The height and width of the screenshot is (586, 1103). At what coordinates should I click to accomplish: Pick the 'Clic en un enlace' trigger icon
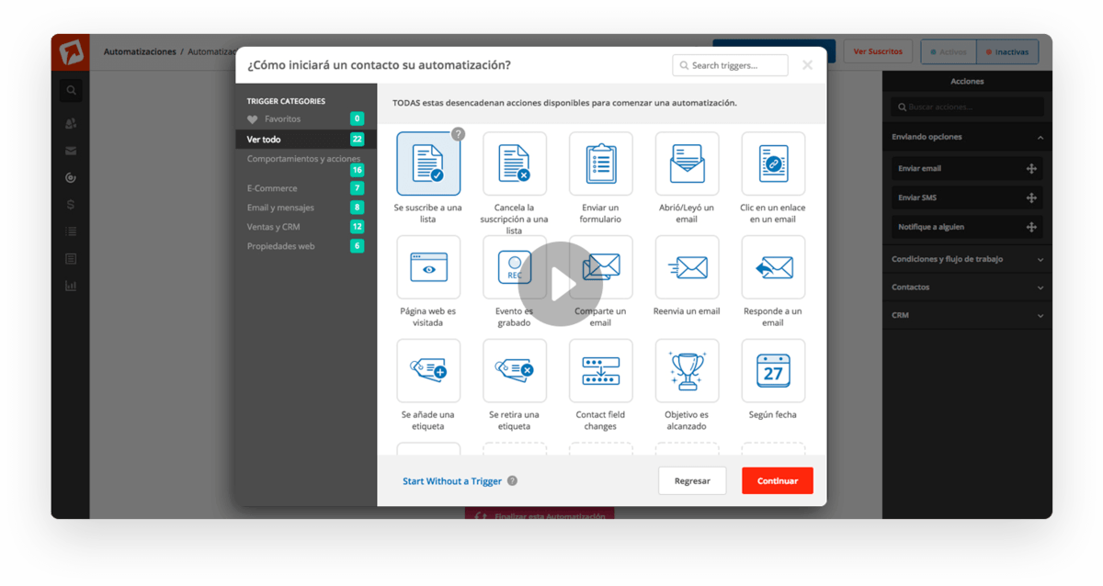[x=773, y=163]
